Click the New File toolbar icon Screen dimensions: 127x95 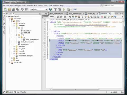coord(6,9)
